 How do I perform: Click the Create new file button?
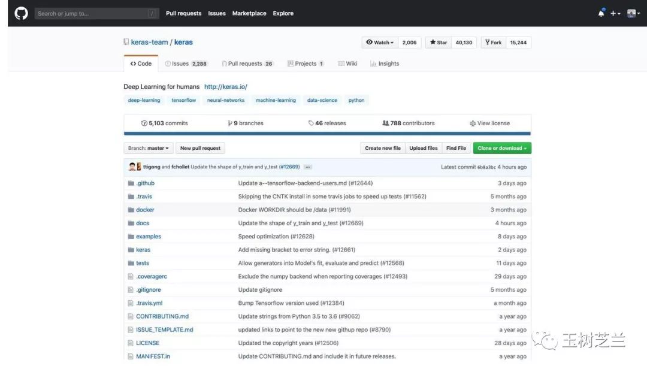382,148
